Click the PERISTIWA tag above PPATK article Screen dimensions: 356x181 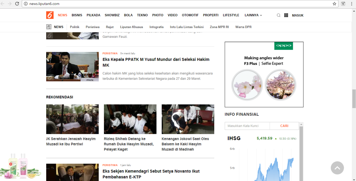(x=110, y=53)
